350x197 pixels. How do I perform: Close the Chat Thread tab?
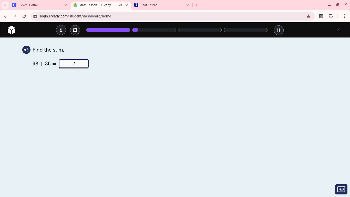[x=188, y=5]
